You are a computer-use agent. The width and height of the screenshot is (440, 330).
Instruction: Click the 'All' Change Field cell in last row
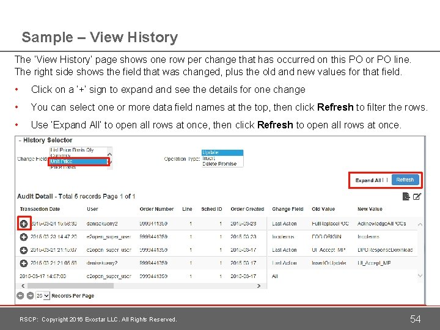[275, 276]
